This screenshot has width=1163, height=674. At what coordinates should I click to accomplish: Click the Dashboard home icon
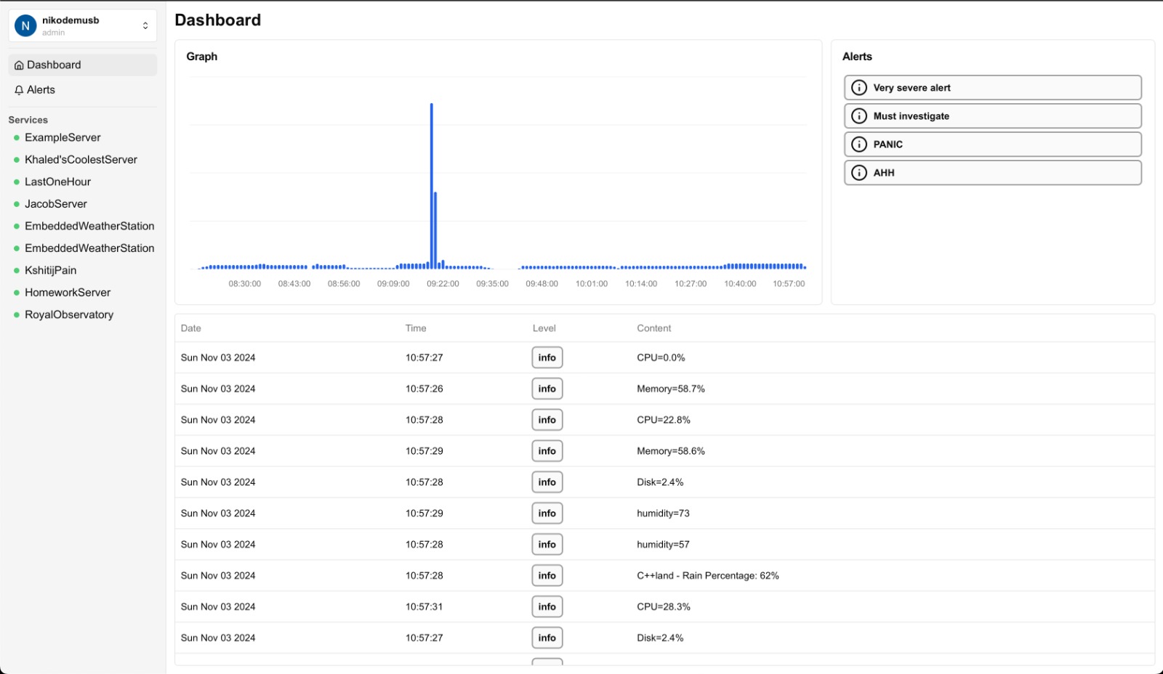19,65
